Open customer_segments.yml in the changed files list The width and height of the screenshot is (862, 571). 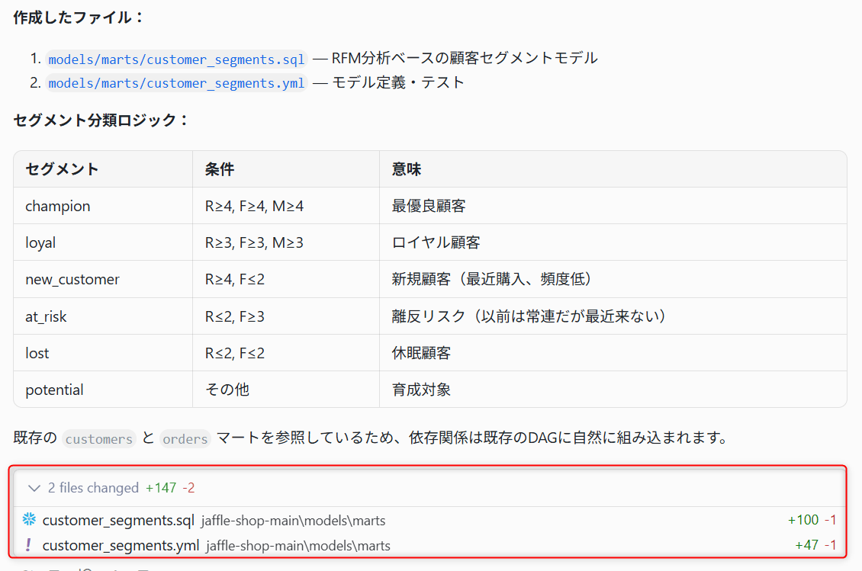(x=121, y=545)
